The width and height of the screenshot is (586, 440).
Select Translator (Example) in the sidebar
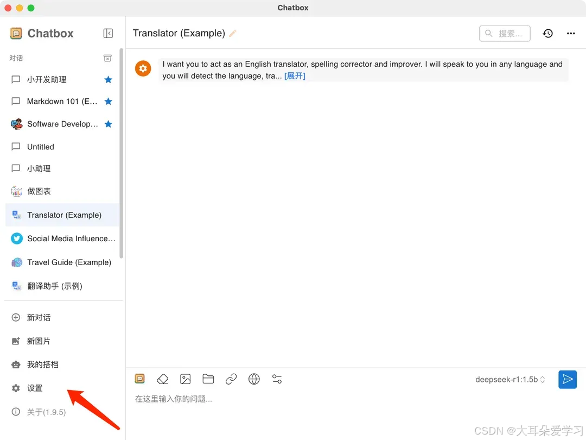click(62, 215)
